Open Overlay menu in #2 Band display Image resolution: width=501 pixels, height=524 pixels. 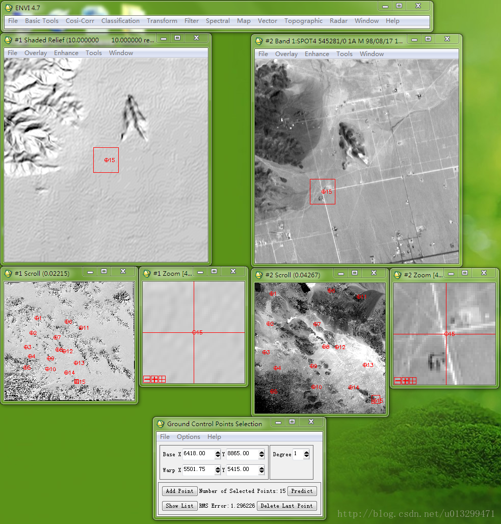point(286,54)
